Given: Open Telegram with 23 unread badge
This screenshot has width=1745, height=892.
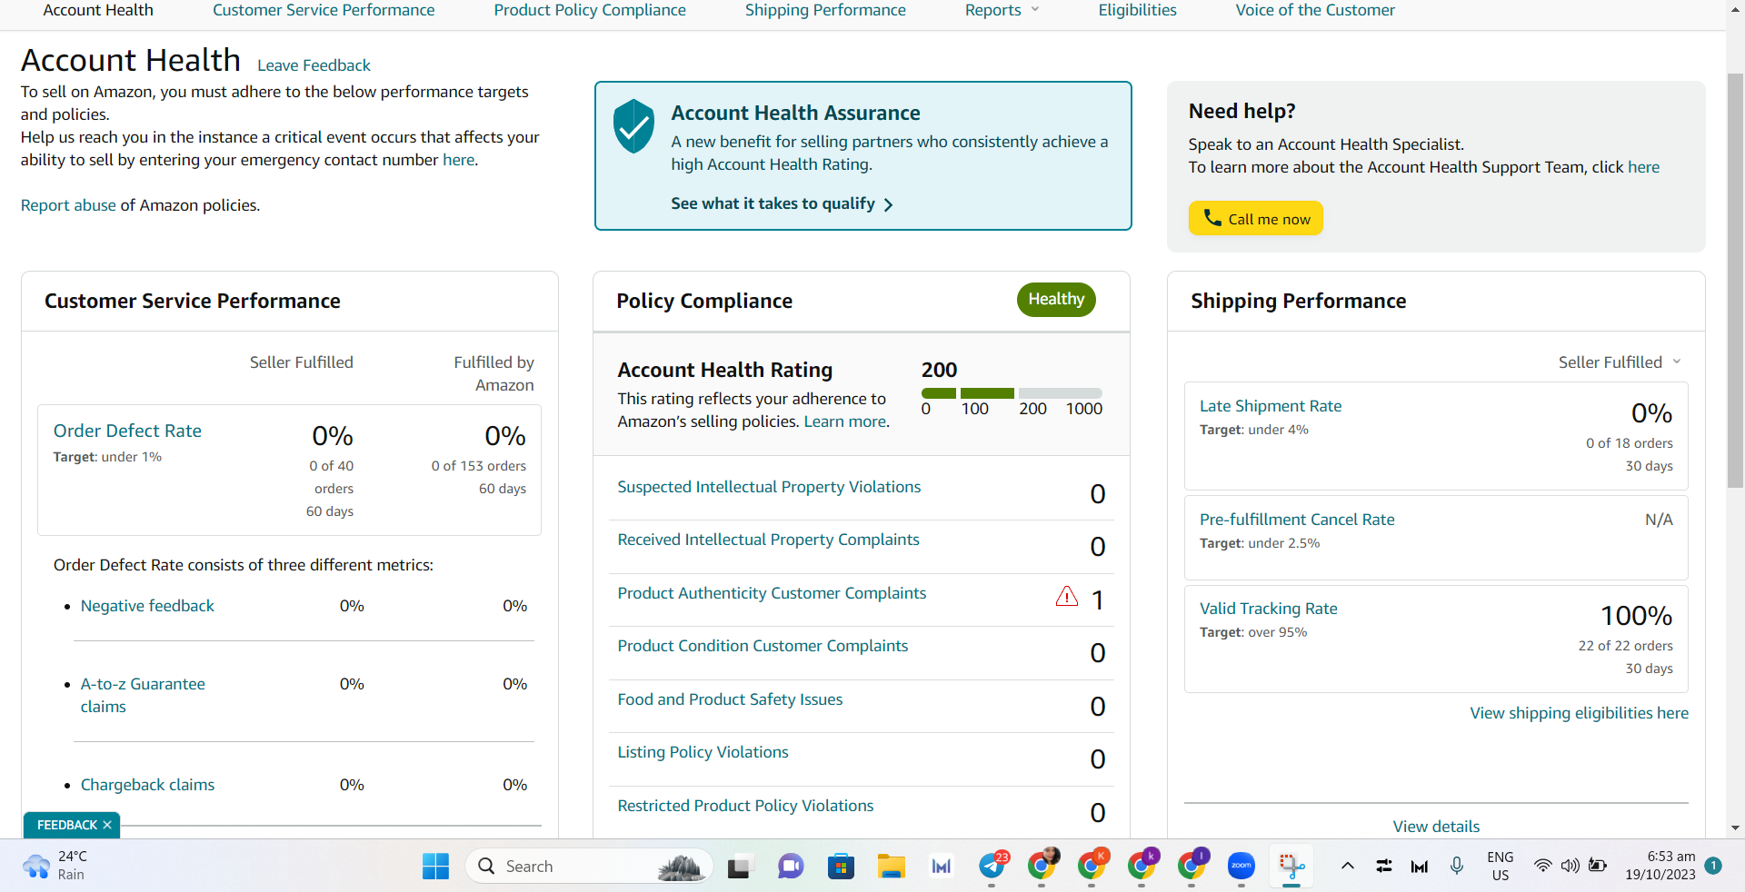Looking at the screenshot, I should (992, 867).
